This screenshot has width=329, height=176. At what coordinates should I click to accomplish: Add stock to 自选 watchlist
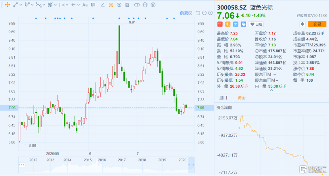tap(256, 24)
